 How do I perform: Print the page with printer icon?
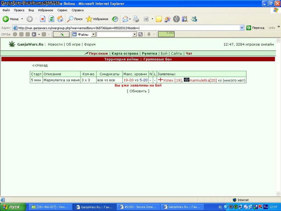[x=136, y=19]
